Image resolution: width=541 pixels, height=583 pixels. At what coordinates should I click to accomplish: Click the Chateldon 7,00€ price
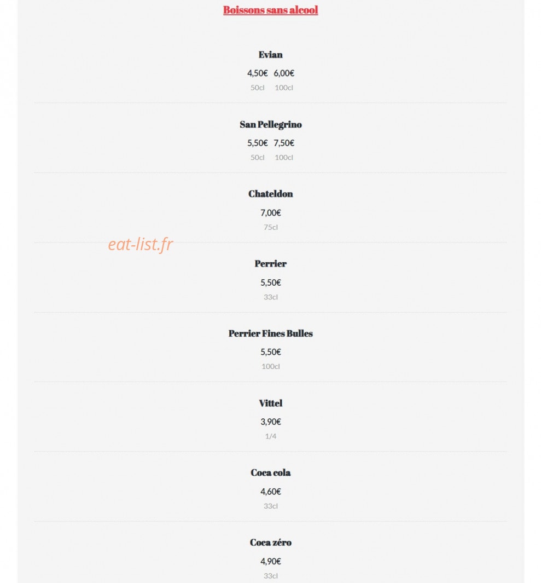270,213
